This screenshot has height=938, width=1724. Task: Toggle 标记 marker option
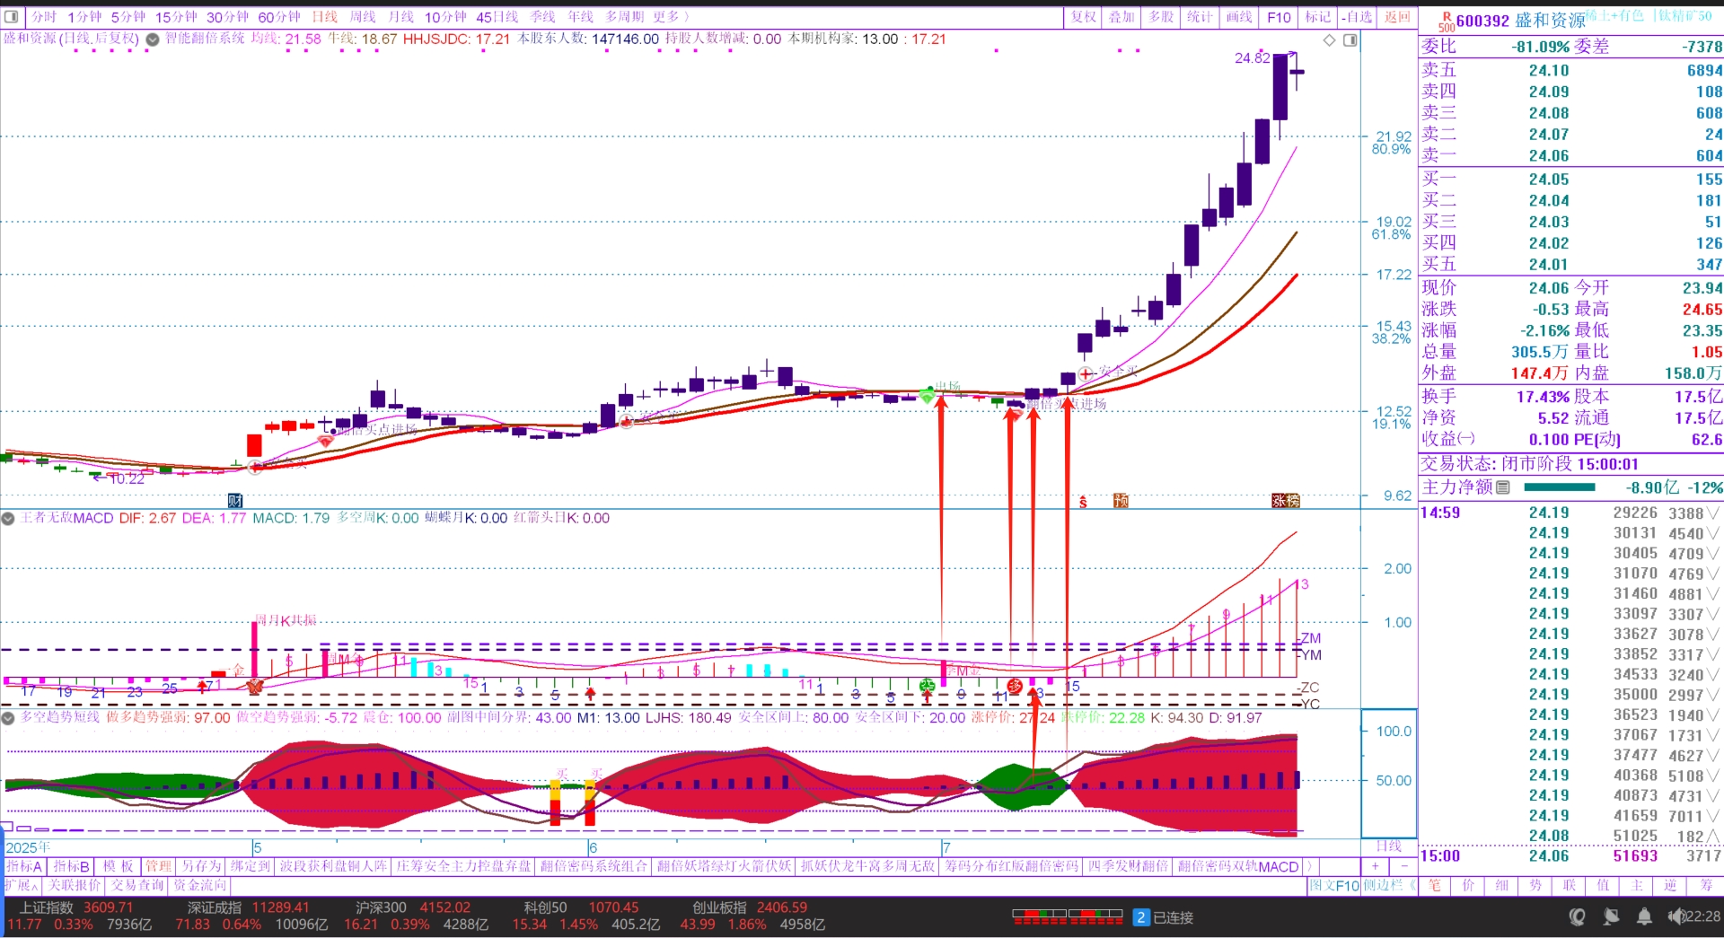(1318, 17)
